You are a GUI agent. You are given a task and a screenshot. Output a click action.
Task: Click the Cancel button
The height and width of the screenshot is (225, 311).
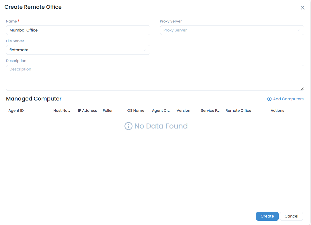(291, 216)
